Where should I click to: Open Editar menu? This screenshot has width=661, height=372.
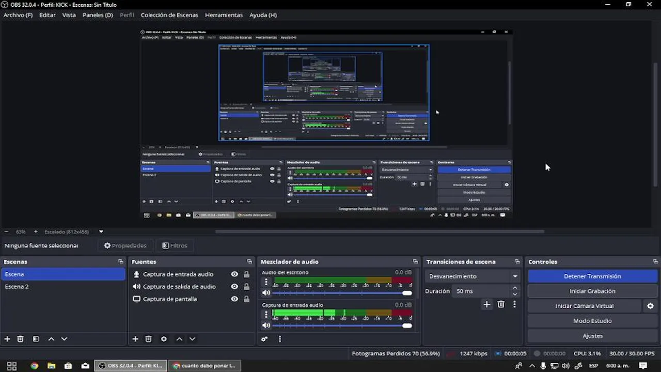coord(48,15)
